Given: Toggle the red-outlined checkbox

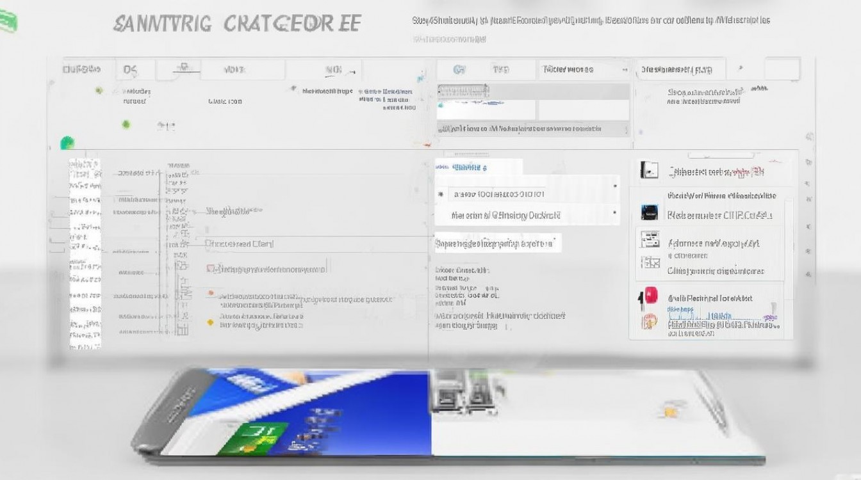Looking at the screenshot, I should click(211, 269).
